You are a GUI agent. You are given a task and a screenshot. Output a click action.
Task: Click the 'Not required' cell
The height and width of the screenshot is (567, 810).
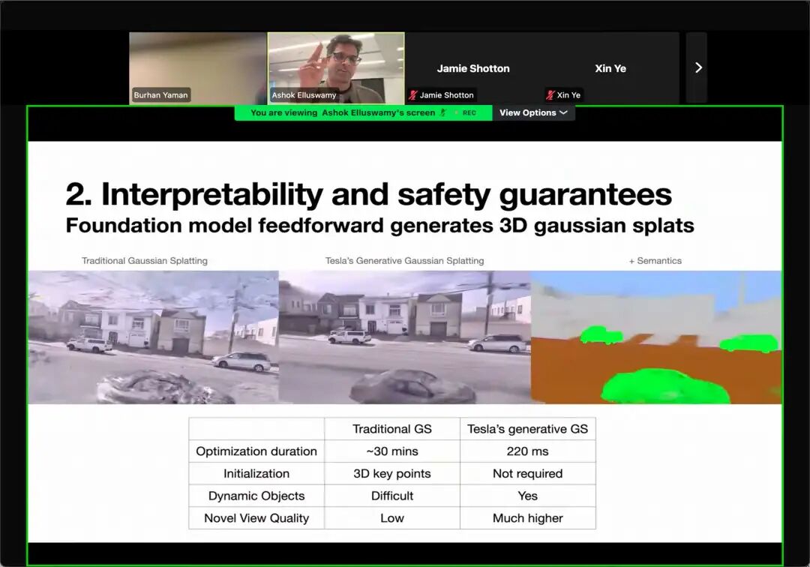tap(527, 473)
